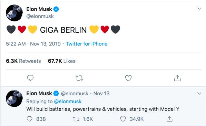Share the GIGA BERLIN tweet

pyautogui.click(x=177, y=78)
